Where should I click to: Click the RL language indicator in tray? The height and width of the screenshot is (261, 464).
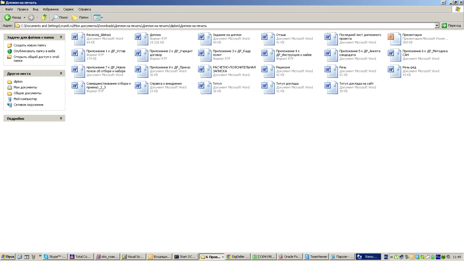[x=386, y=257]
